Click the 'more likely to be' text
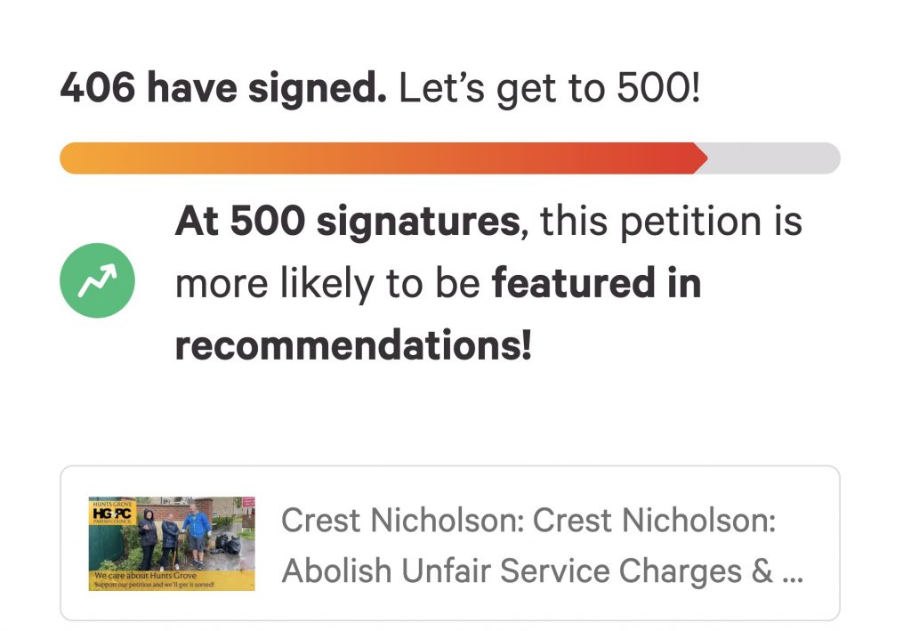This screenshot has height=631, width=911. [327, 284]
